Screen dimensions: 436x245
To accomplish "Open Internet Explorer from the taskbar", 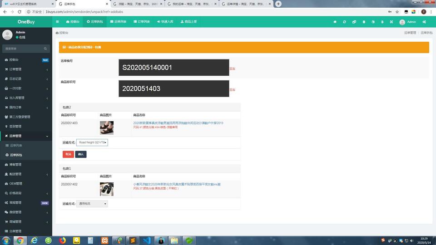I will (x=34, y=240).
